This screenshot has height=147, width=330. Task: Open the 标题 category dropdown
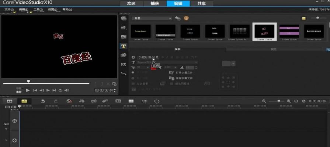pyautogui.click(x=152, y=18)
